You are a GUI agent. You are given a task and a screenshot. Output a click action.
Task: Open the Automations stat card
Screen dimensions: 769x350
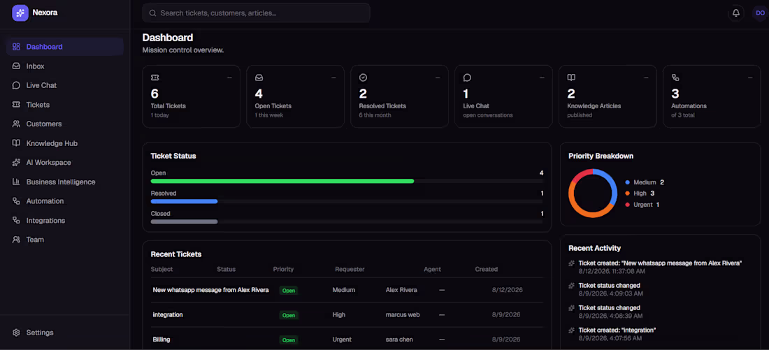712,96
